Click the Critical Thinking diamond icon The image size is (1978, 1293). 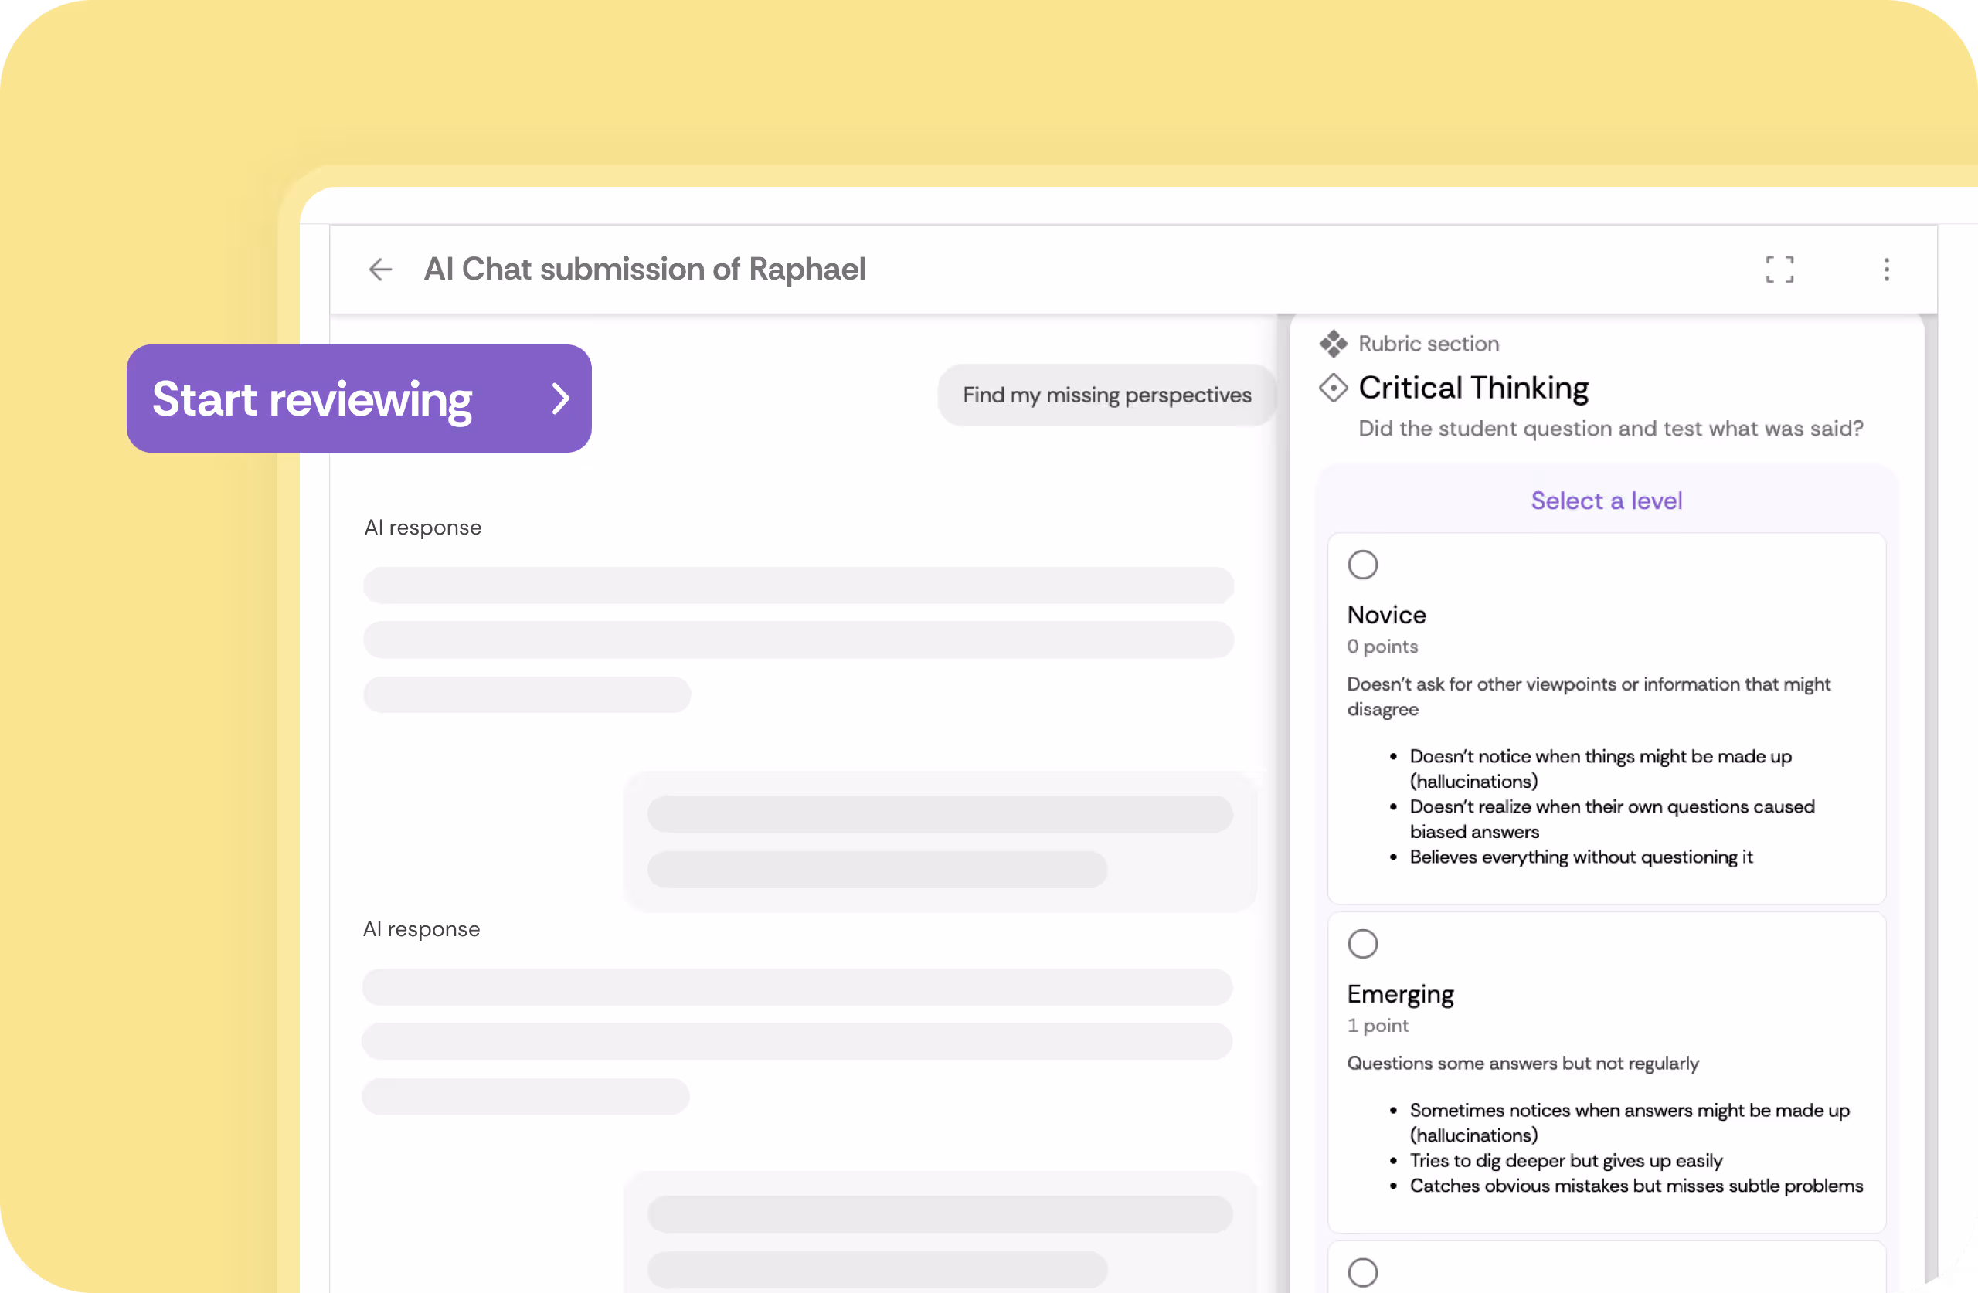pyautogui.click(x=1333, y=388)
